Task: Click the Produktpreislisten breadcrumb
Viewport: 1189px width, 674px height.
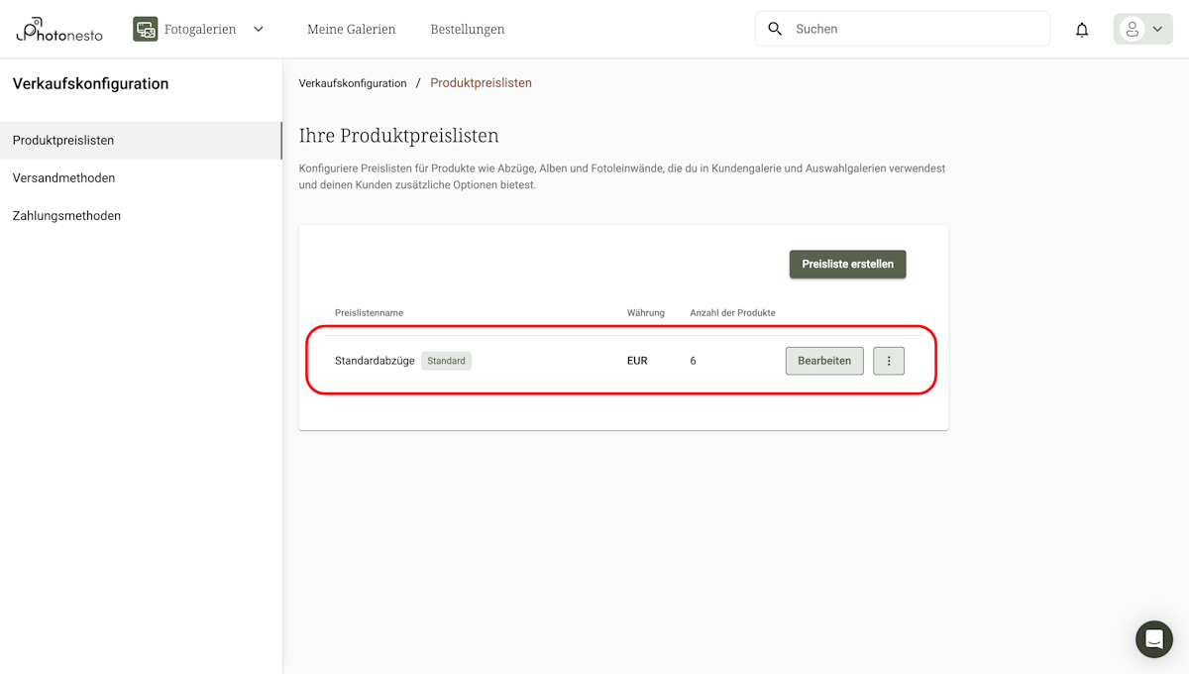Action: [x=482, y=83]
